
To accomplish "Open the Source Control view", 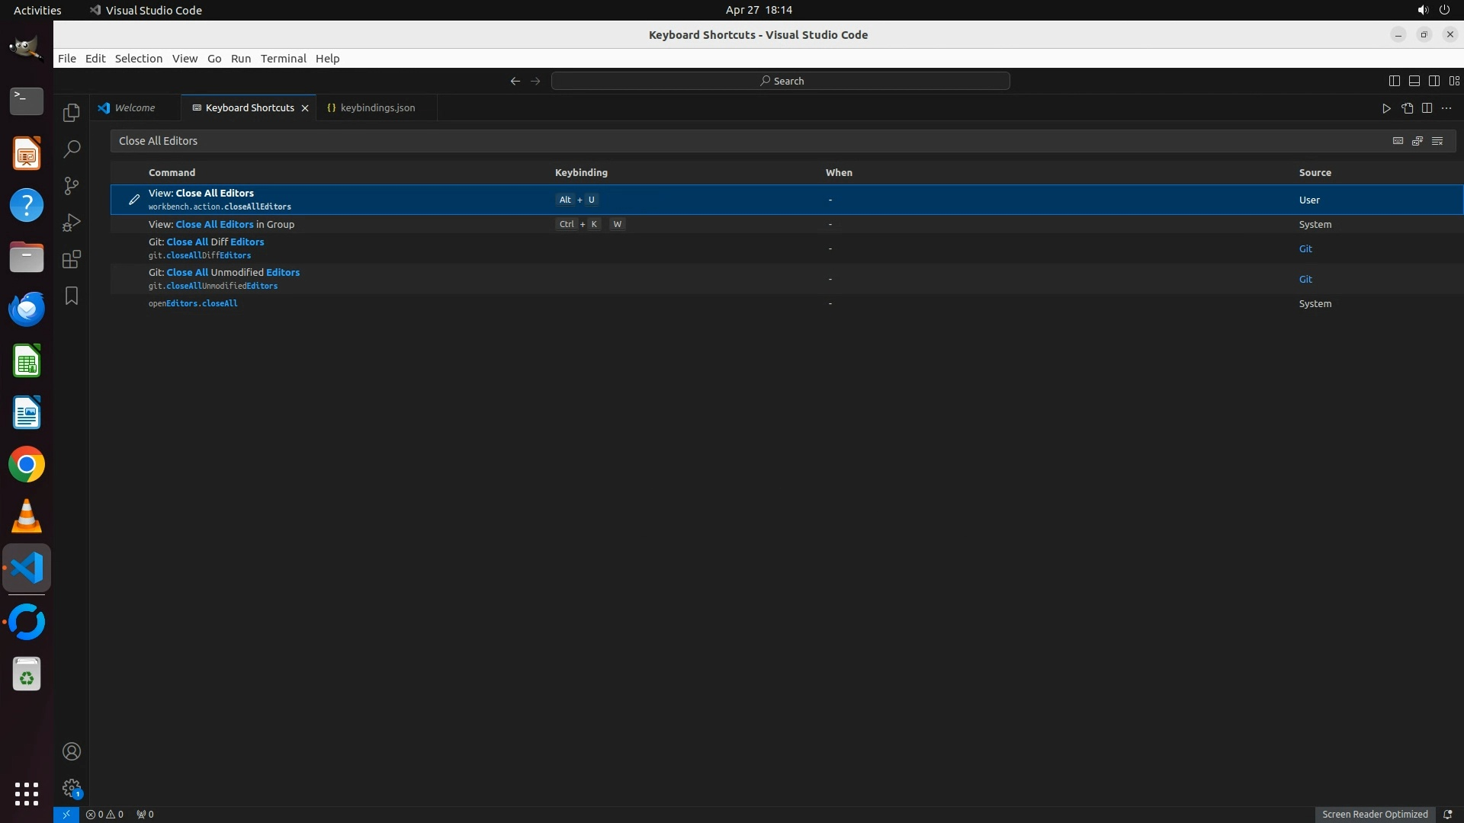I will pyautogui.click(x=71, y=186).
